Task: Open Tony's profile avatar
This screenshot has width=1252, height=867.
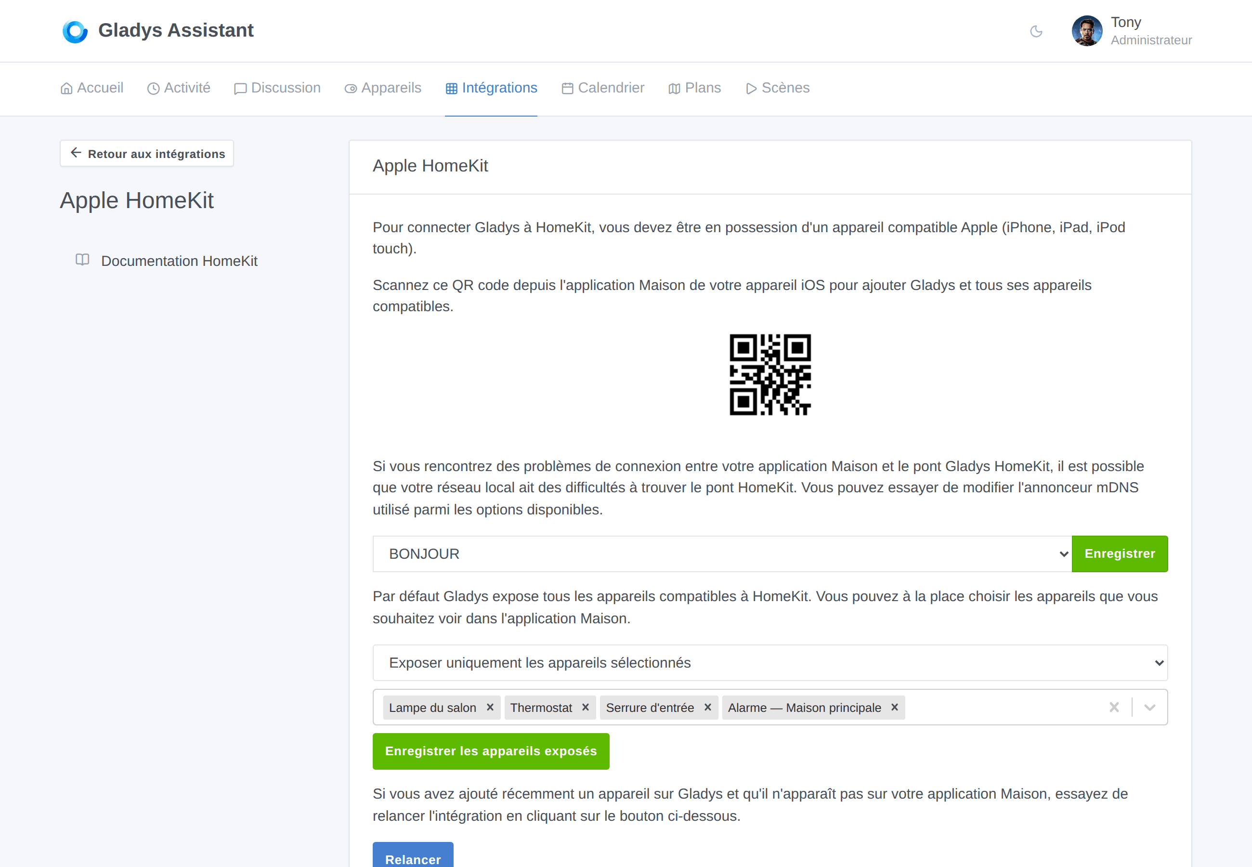Action: (1086, 31)
